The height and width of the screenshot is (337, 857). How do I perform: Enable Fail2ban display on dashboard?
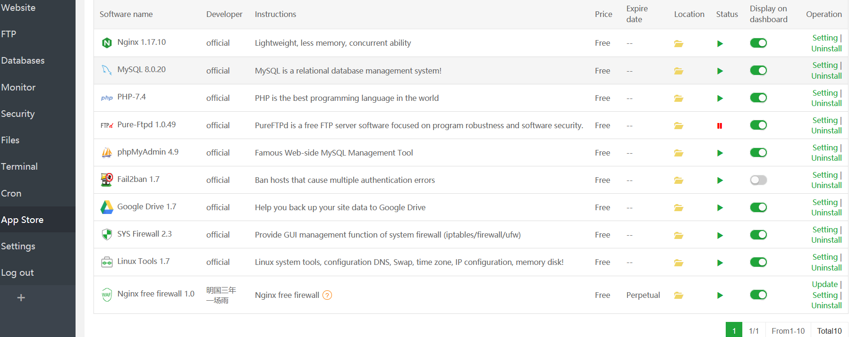(x=758, y=180)
